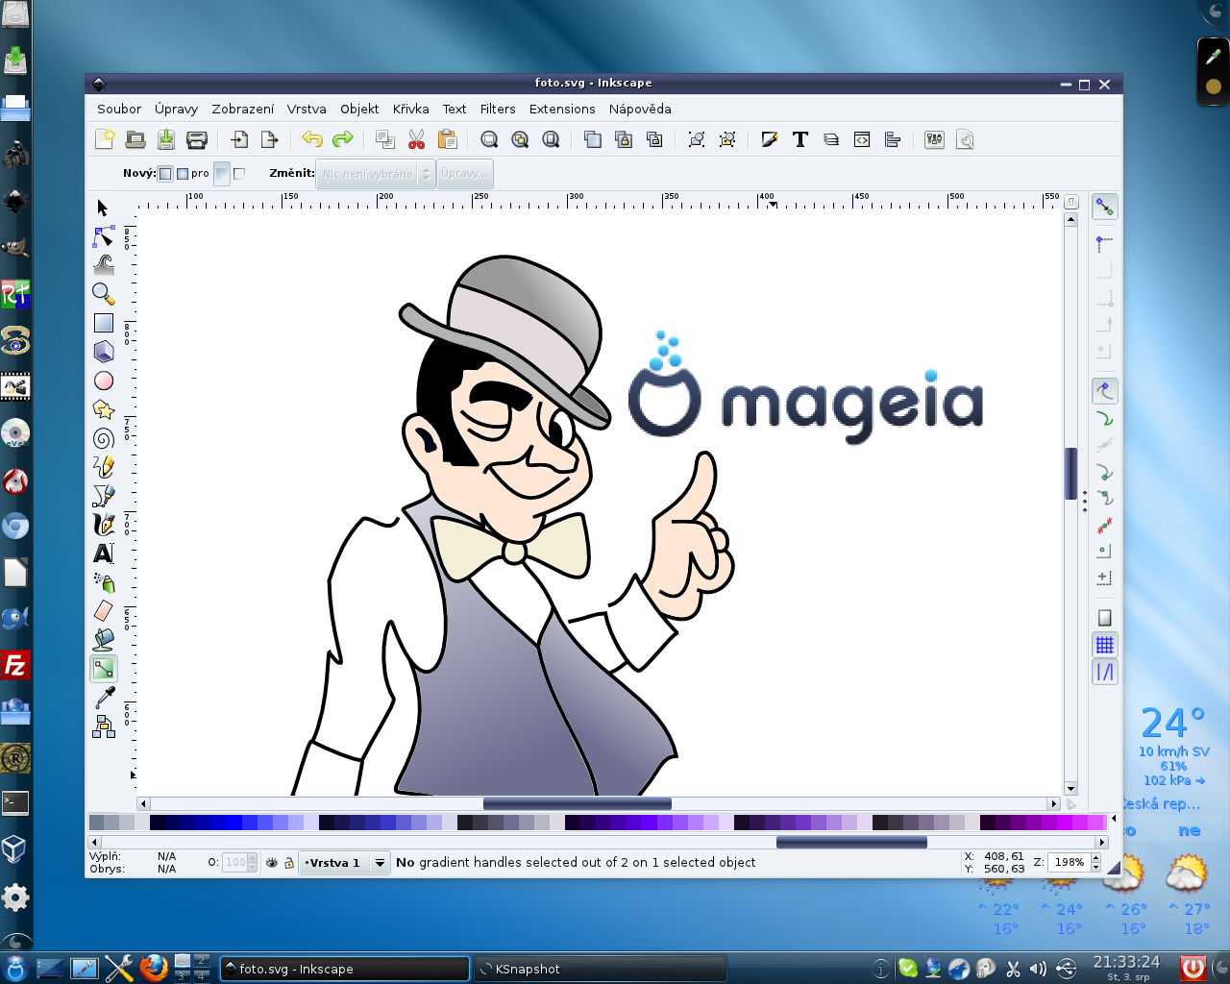Click the Cut scissors icon
This screenshot has width=1230, height=984.
click(x=416, y=140)
